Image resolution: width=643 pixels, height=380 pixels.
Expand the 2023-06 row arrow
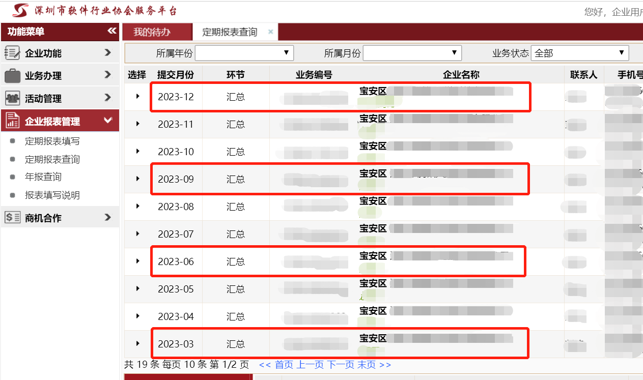point(137,261)
